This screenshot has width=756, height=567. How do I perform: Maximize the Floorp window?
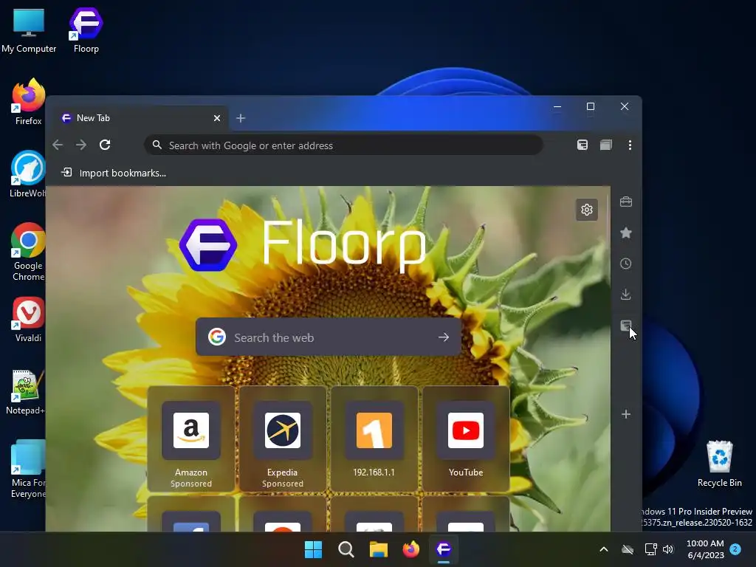tap(591, 106)
